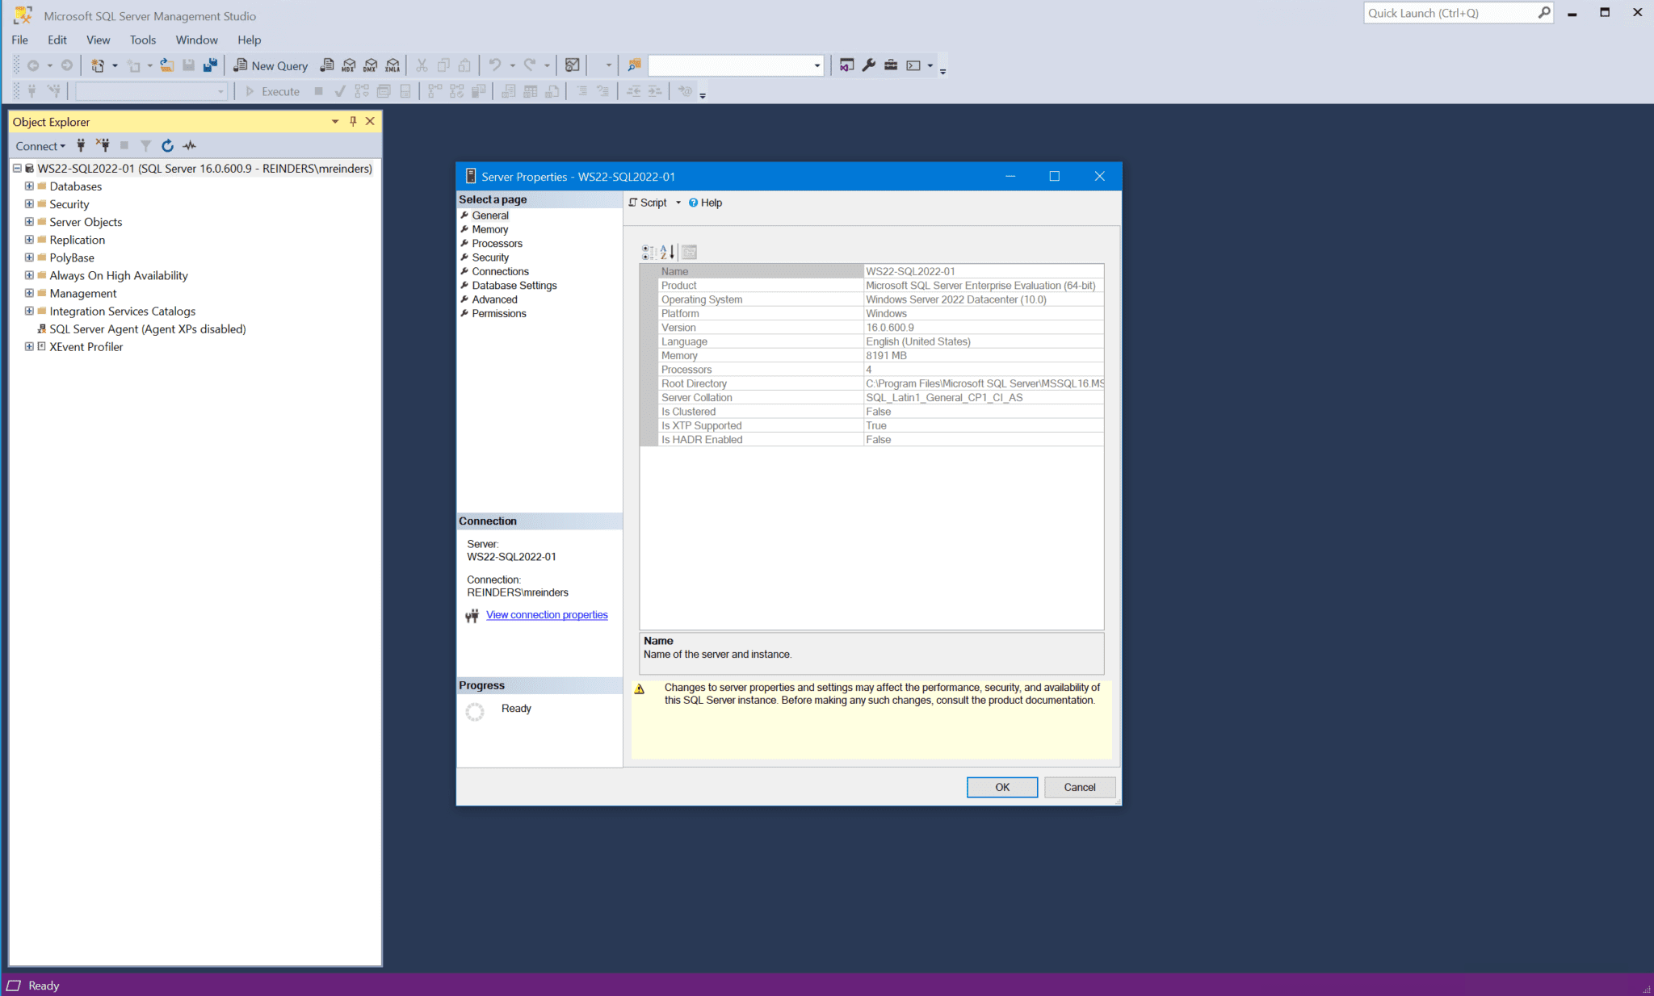Sort properties alphabetically with A-Z icon
Screen dimensions: 1654x996
click(665, 252)
